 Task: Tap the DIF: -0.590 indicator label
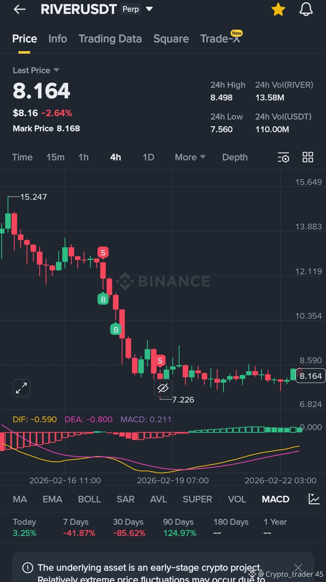(35, 419)
